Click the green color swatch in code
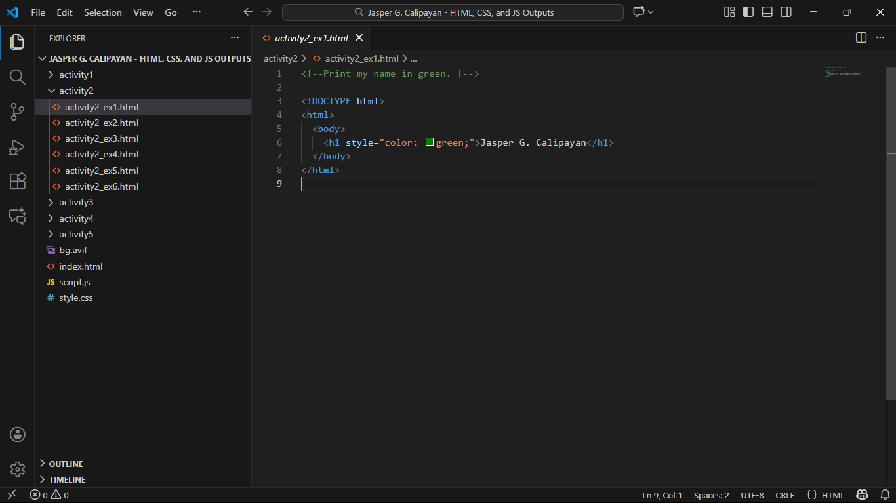 [x=430, y=142]
